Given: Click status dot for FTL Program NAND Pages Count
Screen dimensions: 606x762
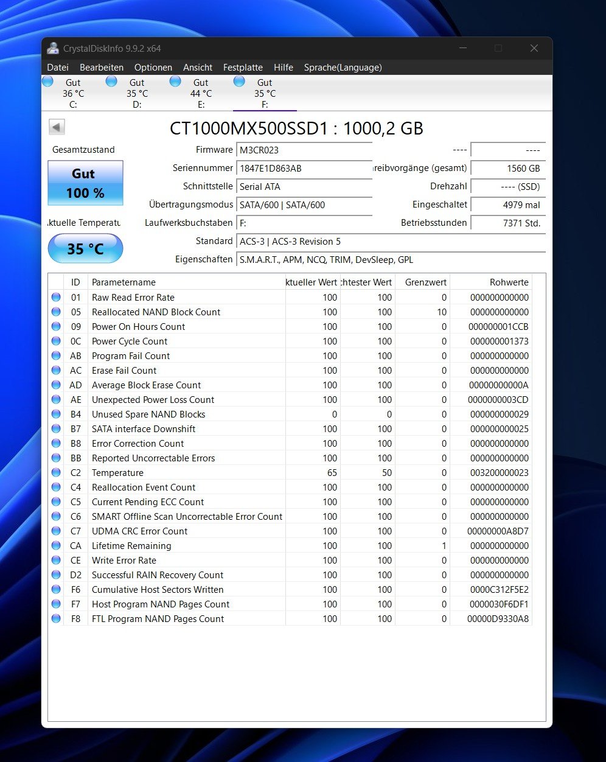Looking at the screenshot, I should 57,618.
